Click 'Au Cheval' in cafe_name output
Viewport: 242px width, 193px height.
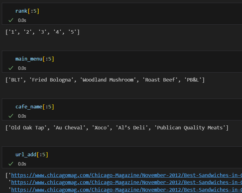click(x=69, y=128)
